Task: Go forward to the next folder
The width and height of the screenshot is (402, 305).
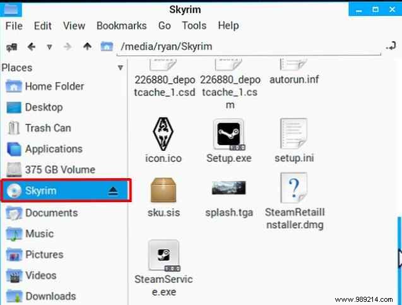Action: click(68, 47)
